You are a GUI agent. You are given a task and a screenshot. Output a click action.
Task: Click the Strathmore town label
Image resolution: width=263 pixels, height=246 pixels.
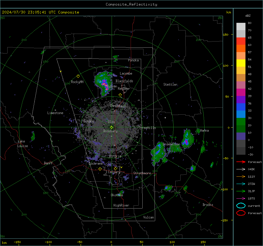(x=142, y=173)
